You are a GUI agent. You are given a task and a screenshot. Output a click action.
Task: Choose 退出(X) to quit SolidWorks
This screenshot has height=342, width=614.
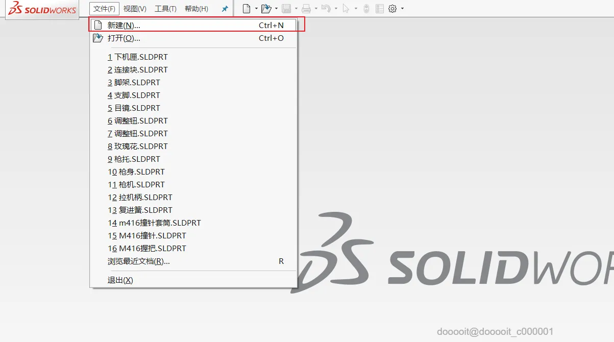point(193,280)
